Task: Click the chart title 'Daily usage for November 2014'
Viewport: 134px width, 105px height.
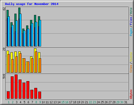Action: 32,4
